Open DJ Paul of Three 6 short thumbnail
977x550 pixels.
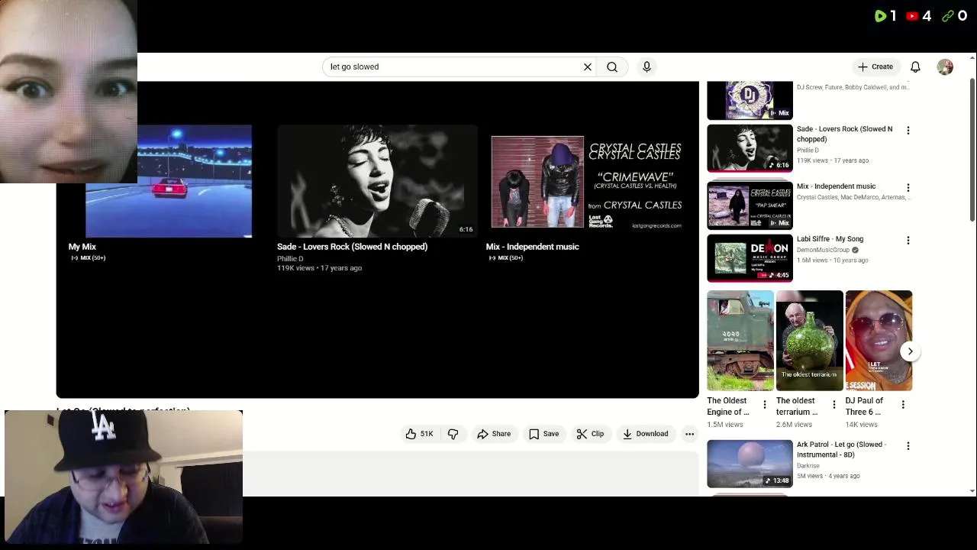pos(879,341)
